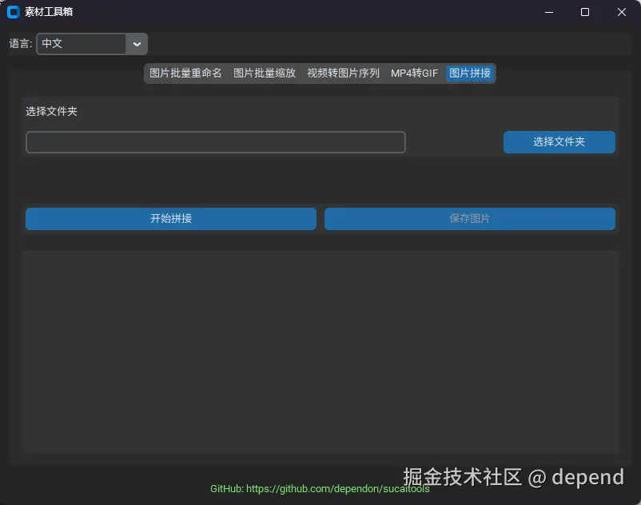Click the 素材工具箱 app icon in title bar
Image resolution: width=641 pixels, height=505 pixels.
pos(14,12)
